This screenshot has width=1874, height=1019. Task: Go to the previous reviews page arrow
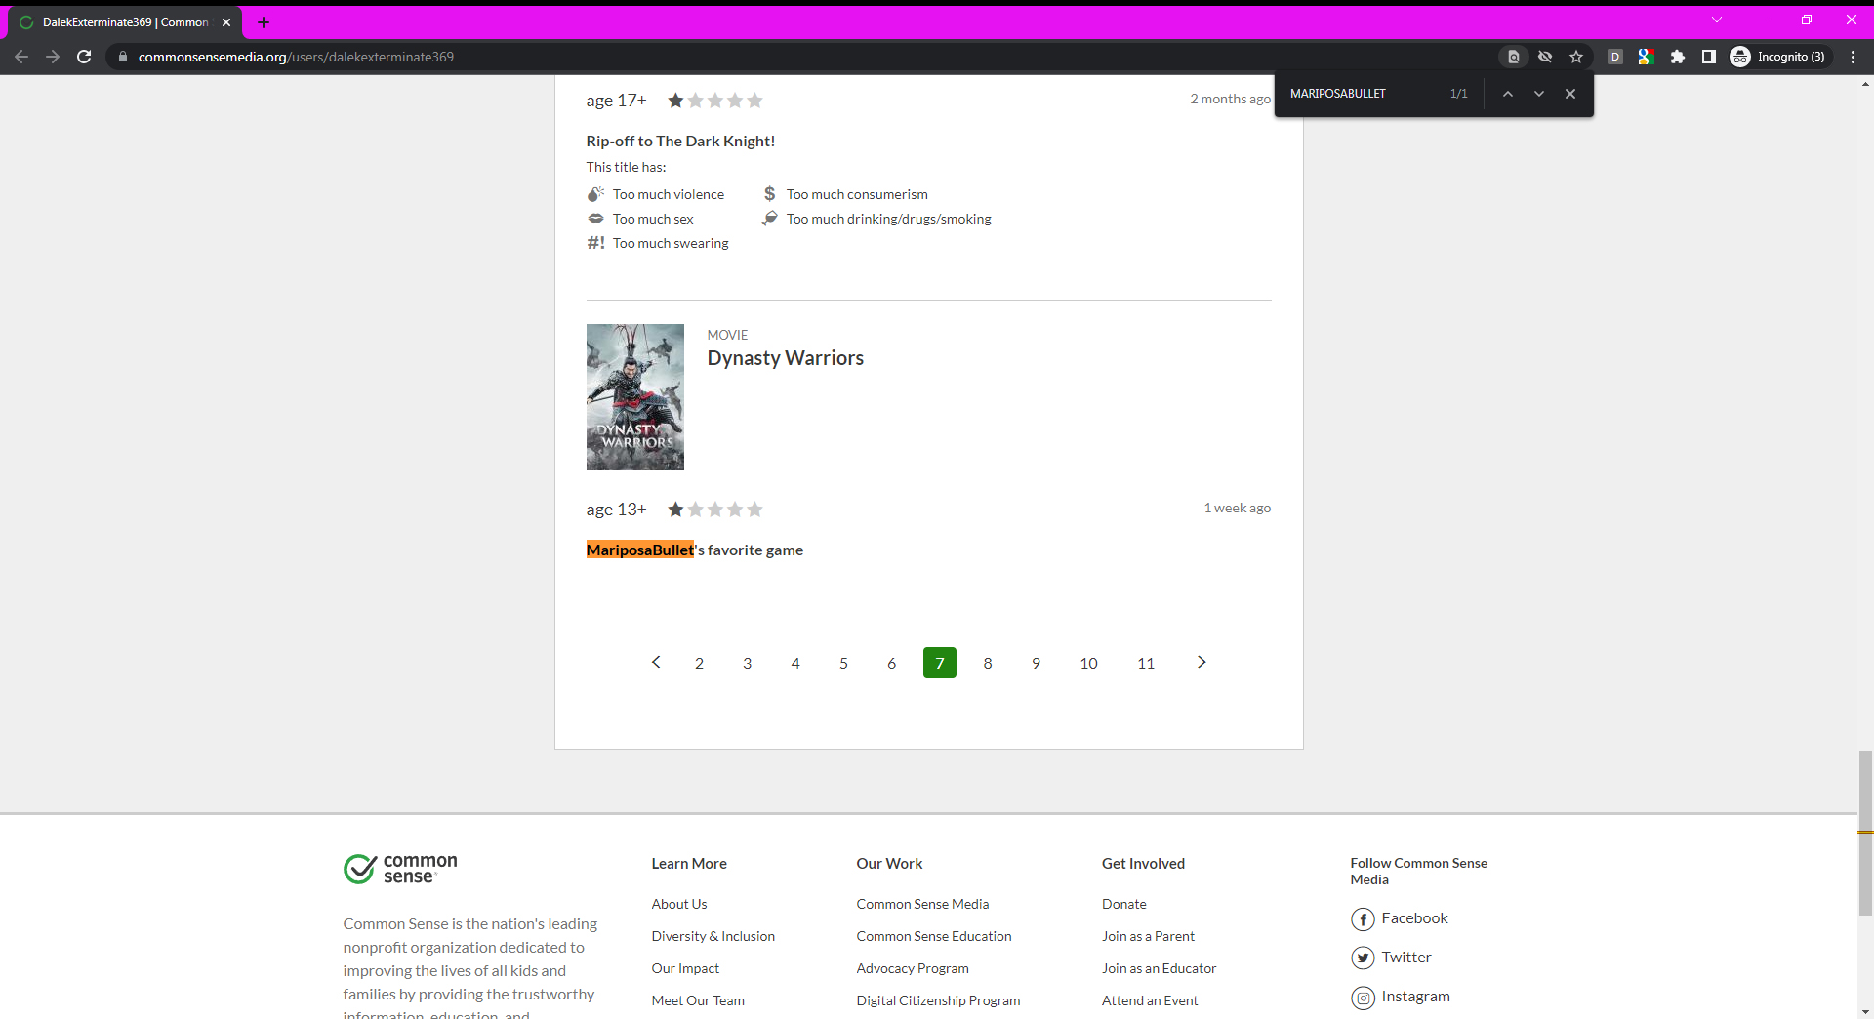[x=656, y=663]
